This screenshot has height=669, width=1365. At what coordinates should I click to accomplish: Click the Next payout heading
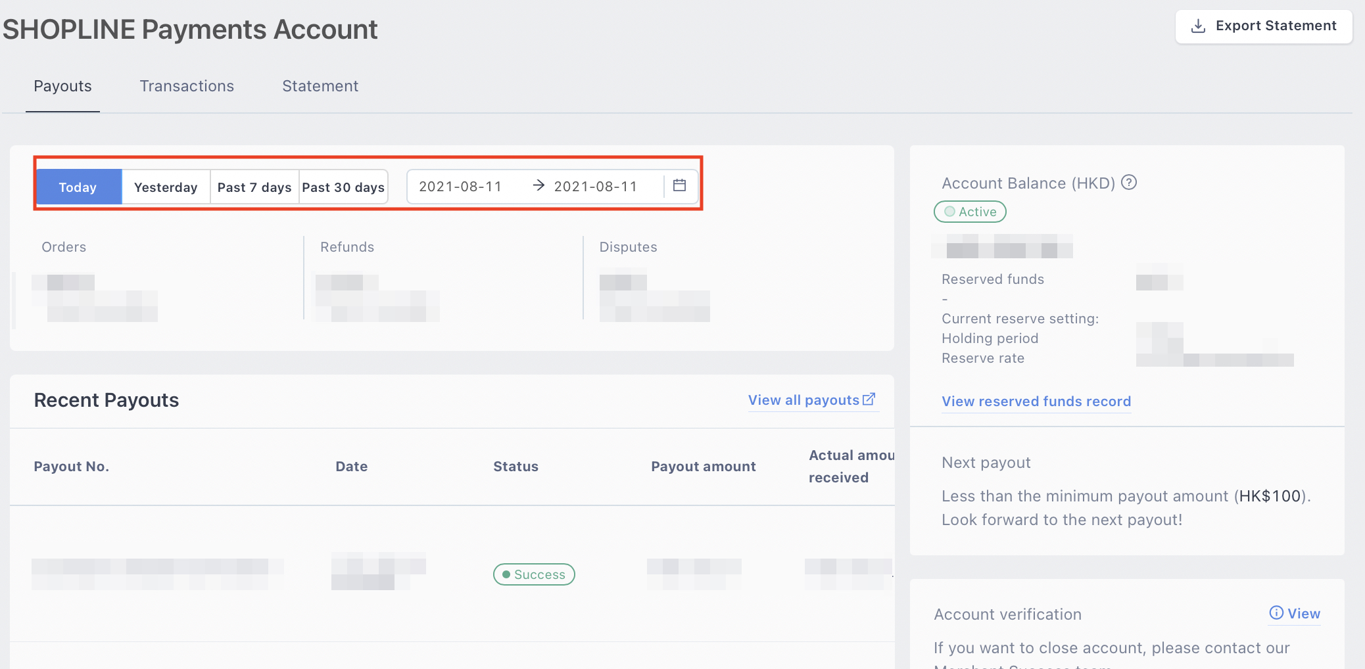coord(986,463)
